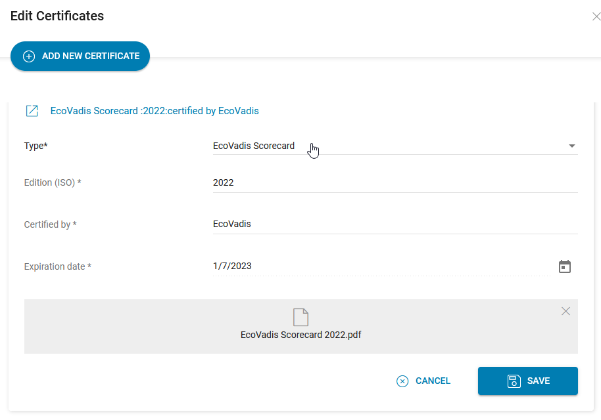Screen dimensions: 601x420
Task: Click the PDF document icon above the filename
Action: point(300,316)
